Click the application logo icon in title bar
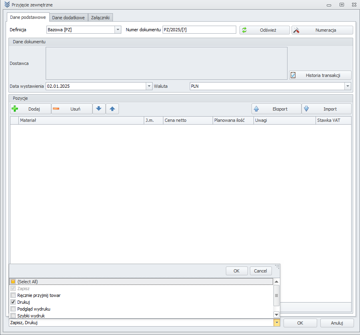 (x=7, y=4)
